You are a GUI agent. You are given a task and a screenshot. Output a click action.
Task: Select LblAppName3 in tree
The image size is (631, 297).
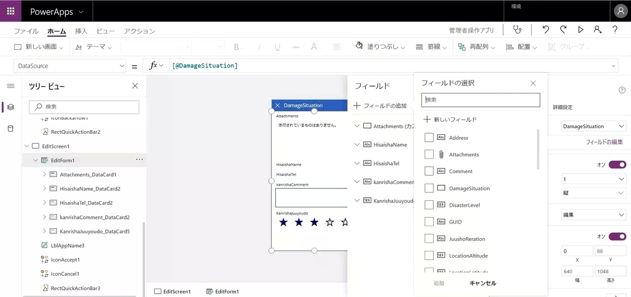pos(67,246)
